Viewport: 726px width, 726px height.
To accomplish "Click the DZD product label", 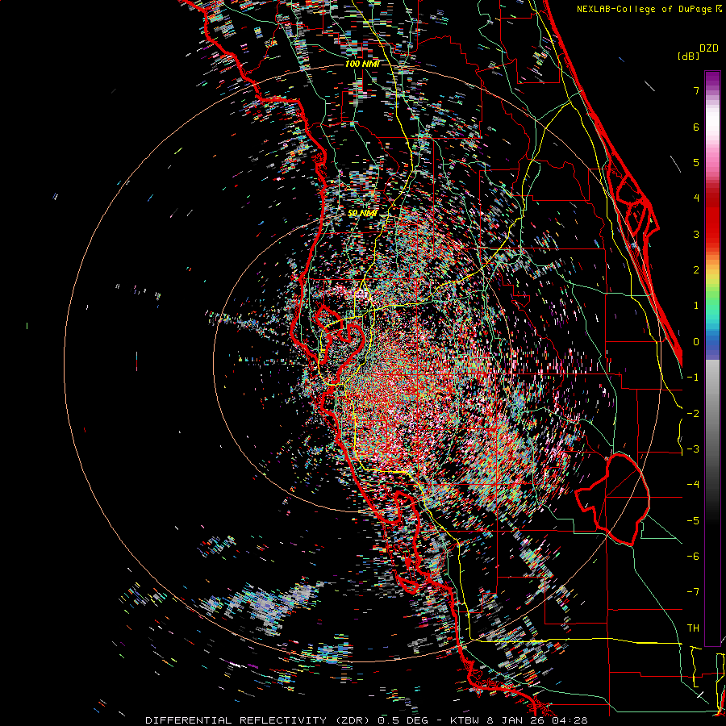I will coord(709,48).
